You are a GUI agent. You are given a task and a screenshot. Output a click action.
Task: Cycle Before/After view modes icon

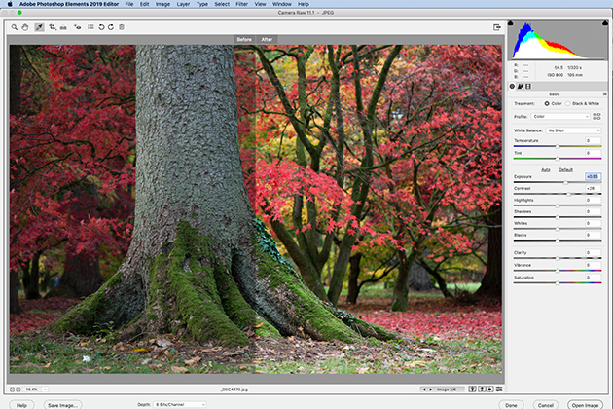pyautogui.click(x=472, y=390)
